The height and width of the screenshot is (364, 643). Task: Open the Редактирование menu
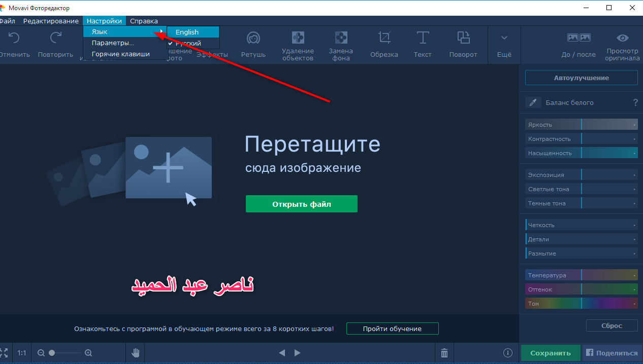(51, 21)
